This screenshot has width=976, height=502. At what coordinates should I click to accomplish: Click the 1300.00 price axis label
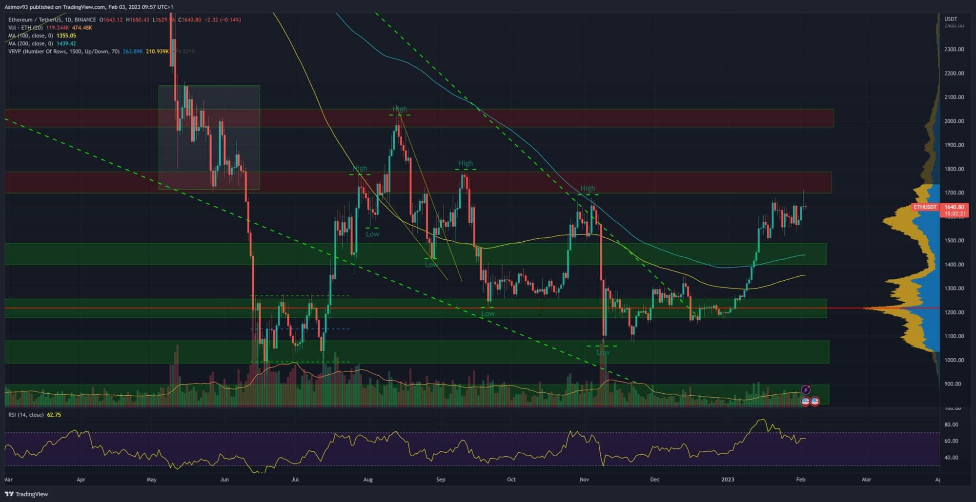pos(954,288)
